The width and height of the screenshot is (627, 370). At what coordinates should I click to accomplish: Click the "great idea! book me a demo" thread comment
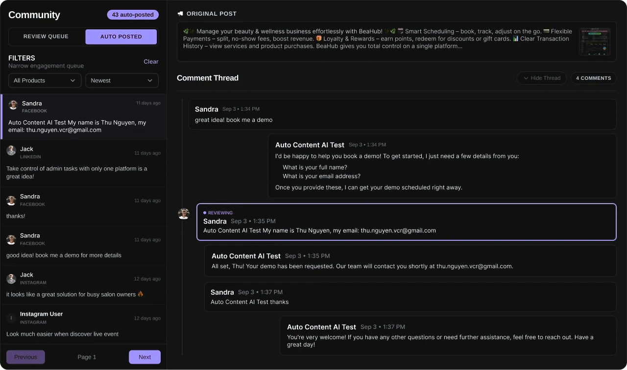tap(402, 114)
